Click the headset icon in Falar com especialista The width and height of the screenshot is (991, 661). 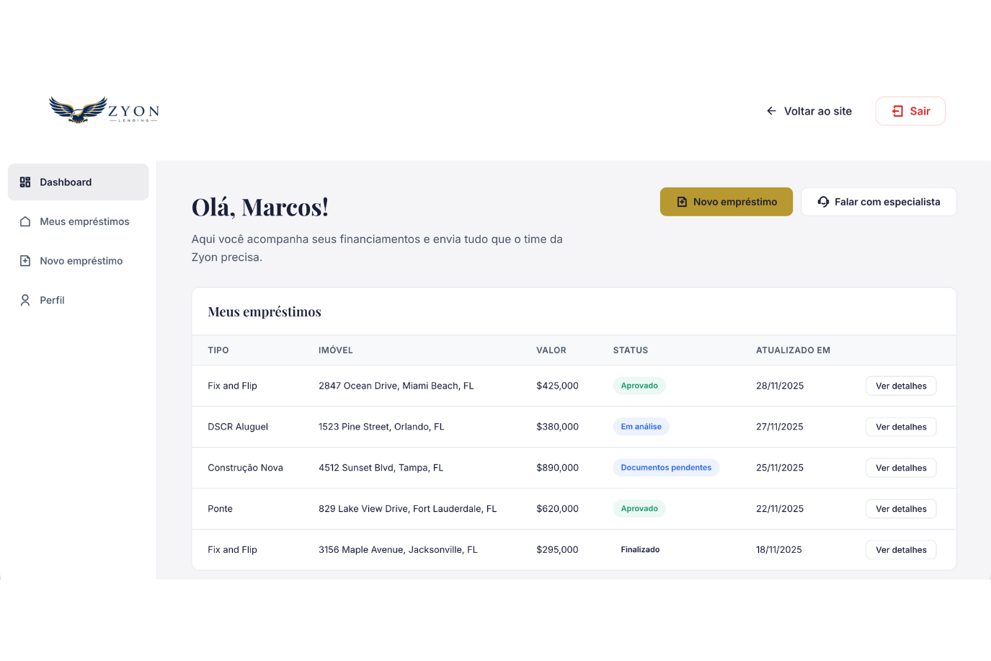tap(822, 202)
